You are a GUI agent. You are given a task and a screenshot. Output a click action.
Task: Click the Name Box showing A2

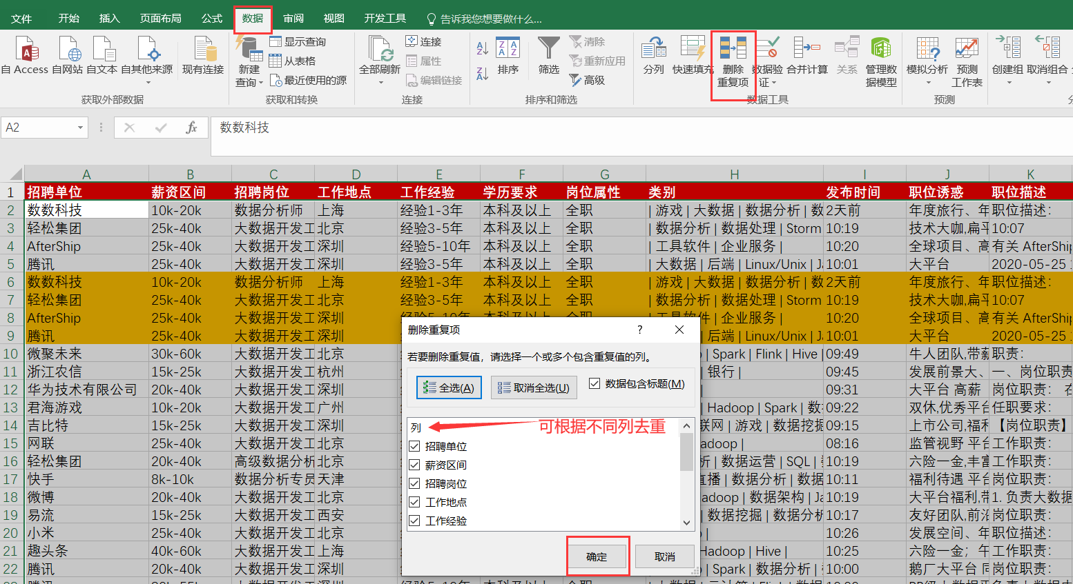click(x=39, y=128)
